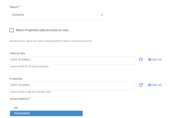186x118 pixels.
Task: Select the Incremental extract method option
Action: pyautogui.click(x=22, y=113)
